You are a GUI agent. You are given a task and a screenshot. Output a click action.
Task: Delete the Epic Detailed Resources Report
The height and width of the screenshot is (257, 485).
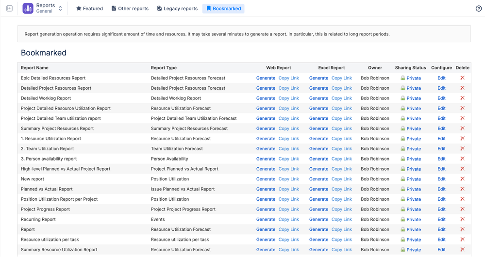click(462, 78)
